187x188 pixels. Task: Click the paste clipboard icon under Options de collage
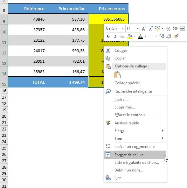pos(117,74)
